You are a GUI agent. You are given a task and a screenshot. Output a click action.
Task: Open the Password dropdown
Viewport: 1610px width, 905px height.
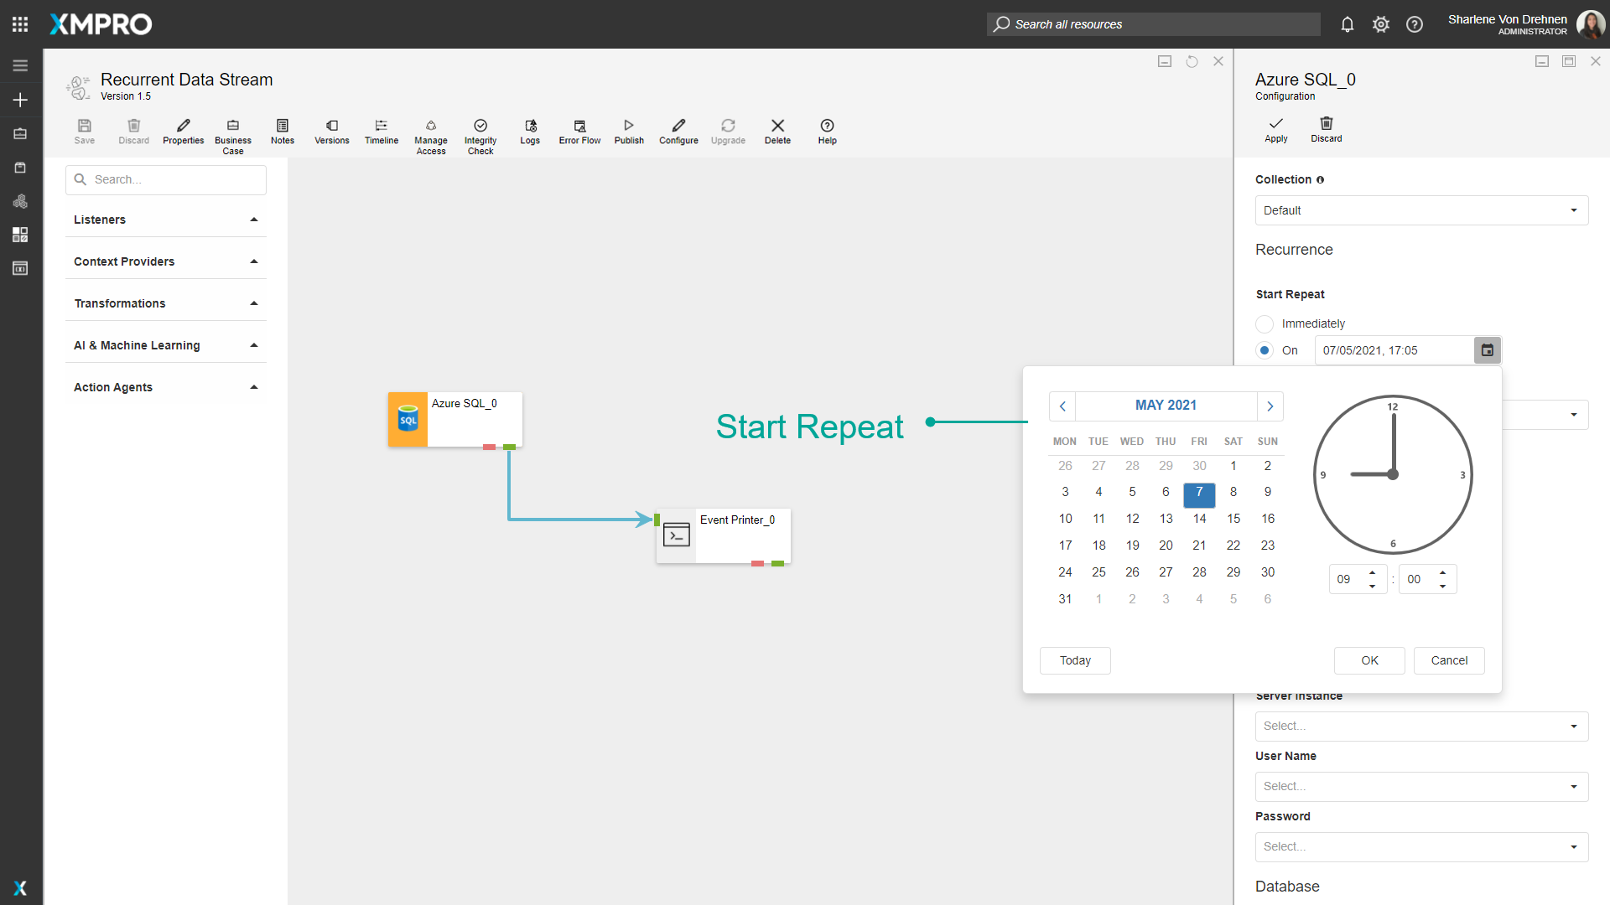coord(1421,846)
